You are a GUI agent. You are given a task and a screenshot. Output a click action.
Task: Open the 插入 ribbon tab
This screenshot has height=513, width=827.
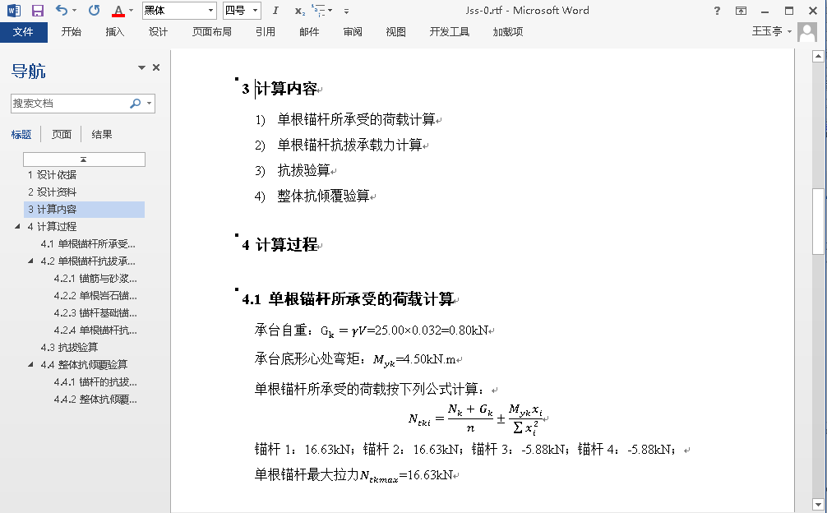[x=115, y=32]
